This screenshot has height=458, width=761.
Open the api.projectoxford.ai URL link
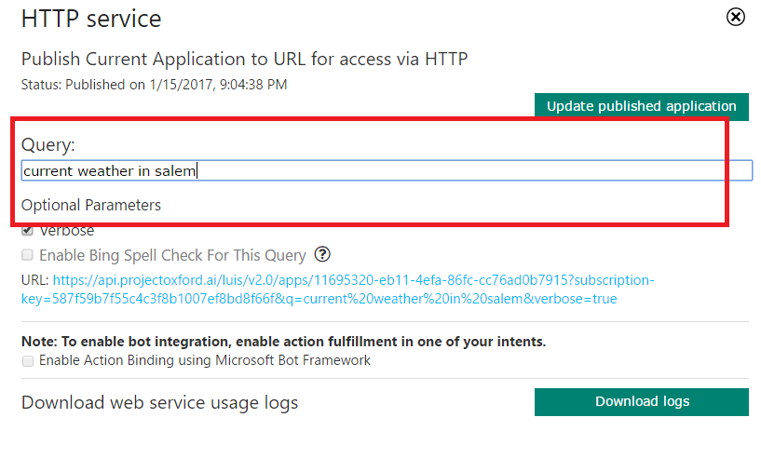point(354,279)
